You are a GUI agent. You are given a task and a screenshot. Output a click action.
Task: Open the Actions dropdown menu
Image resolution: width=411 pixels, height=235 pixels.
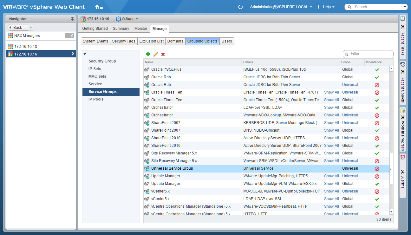(127, 19)
